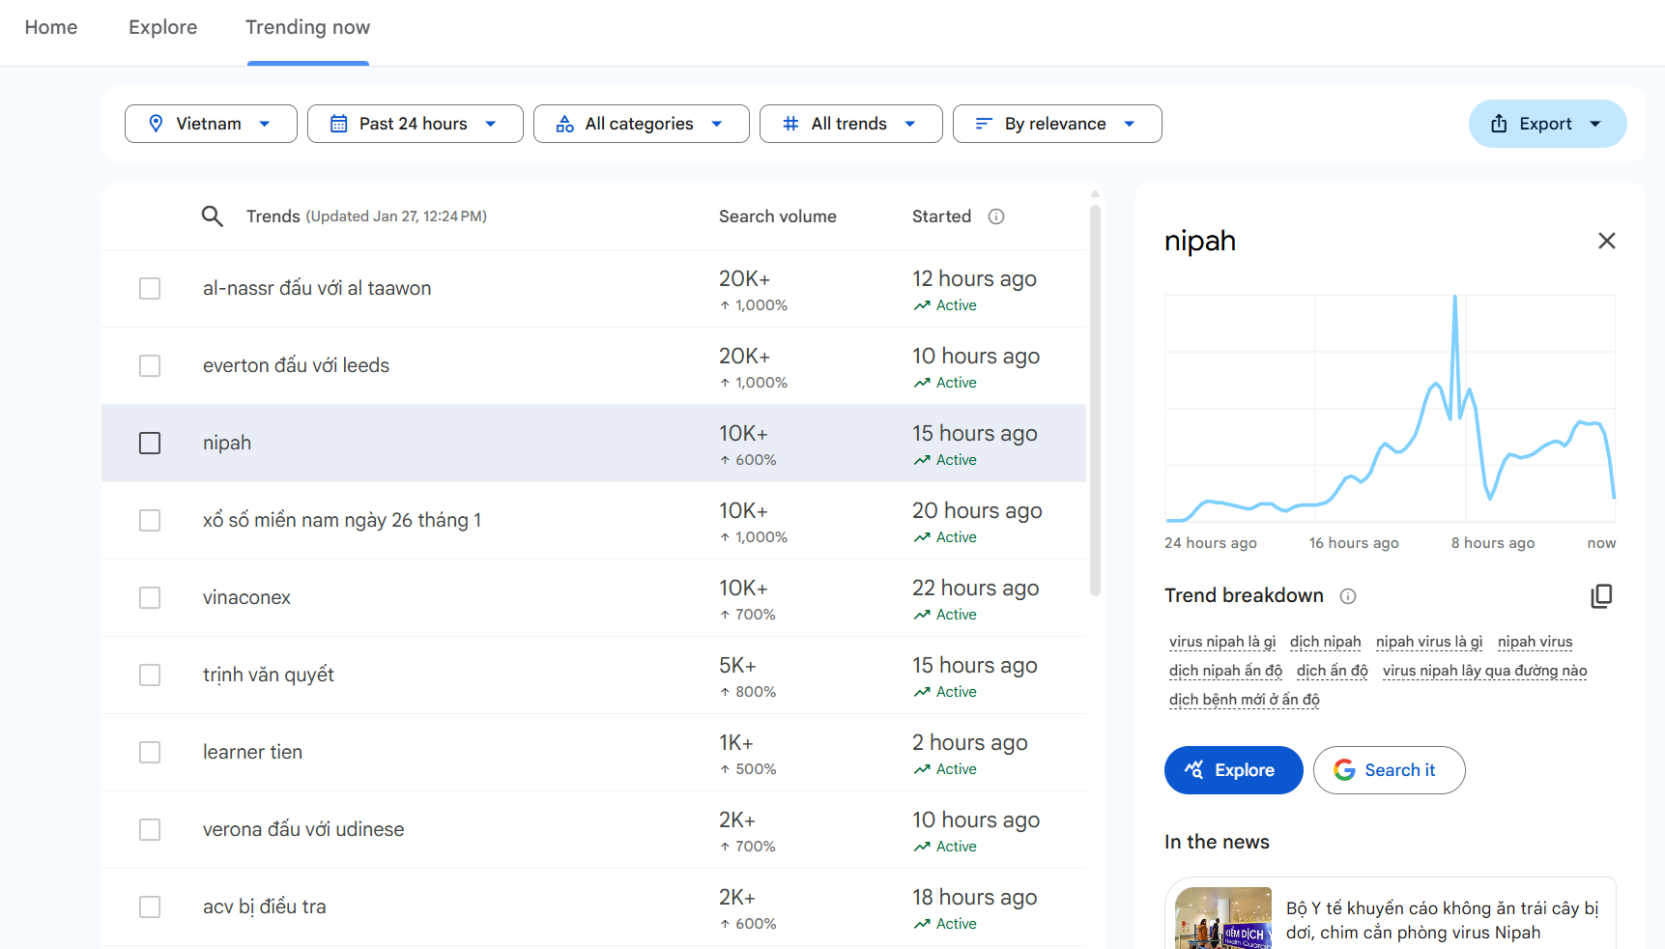Close the nipah details panel
1665x949 pixels.
point(1607,241)
